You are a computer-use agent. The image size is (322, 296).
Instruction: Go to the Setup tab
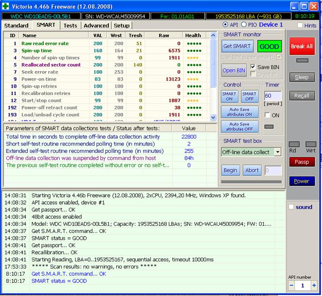[x=122, y=26]
